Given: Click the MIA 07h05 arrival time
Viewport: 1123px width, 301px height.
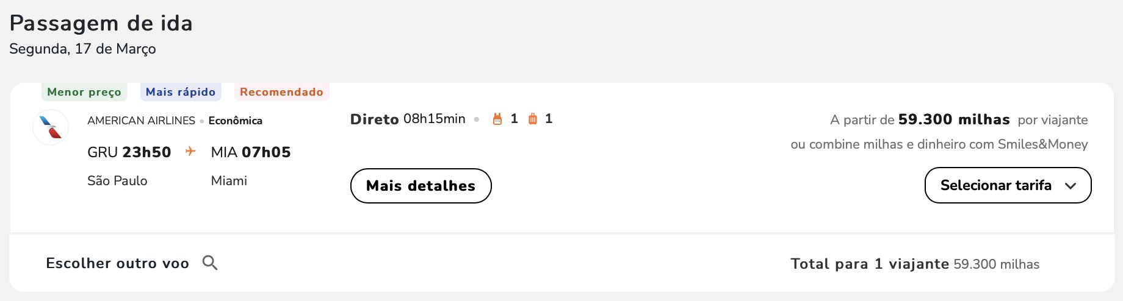Looking at the screenshot, I should (x=251, y=152).
